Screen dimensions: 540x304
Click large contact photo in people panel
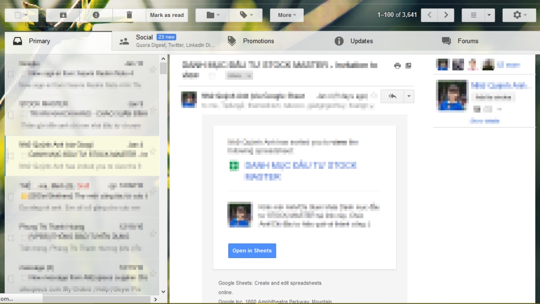point(451,96)
